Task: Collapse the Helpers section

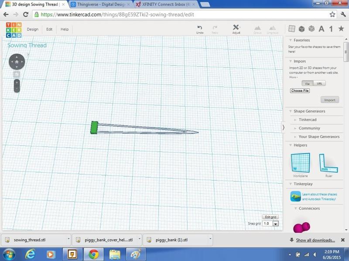Action: (x=290, y=145)
